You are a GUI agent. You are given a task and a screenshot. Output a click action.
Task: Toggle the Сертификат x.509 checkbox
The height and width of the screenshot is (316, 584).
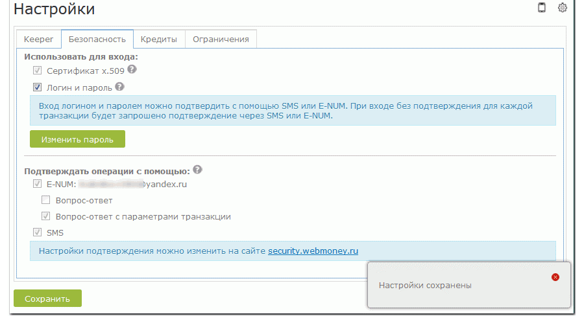[38, 71]
